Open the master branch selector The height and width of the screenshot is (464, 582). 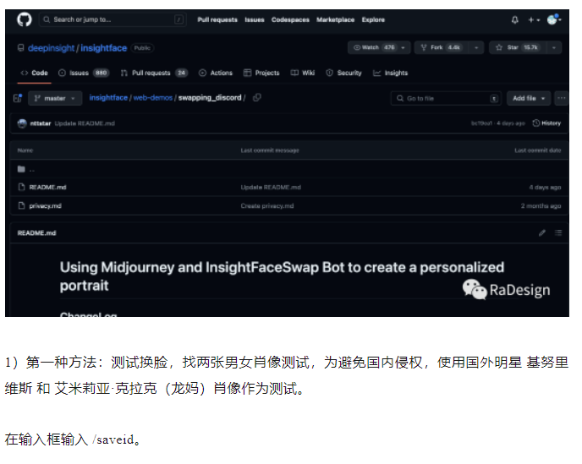(55, 98)
